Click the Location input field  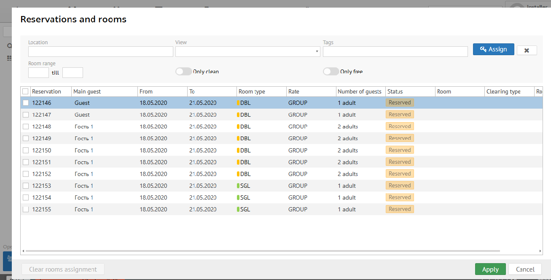100,51
